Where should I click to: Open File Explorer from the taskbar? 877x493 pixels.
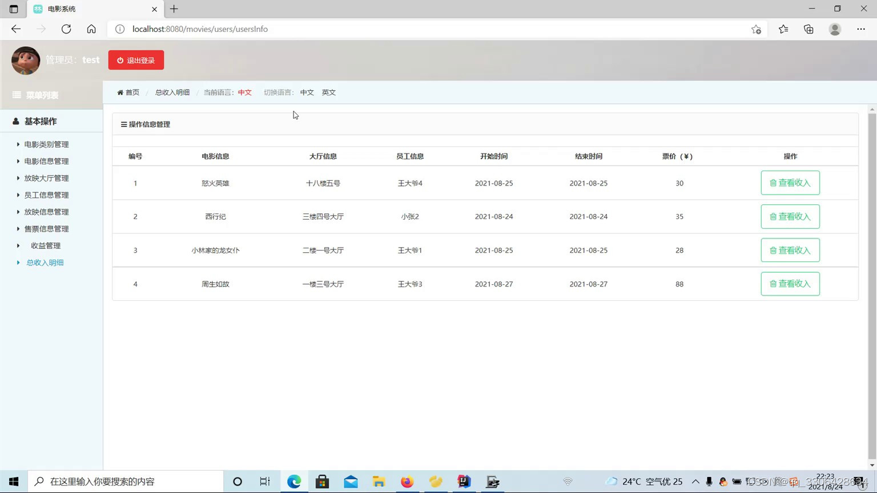(379, 482)
